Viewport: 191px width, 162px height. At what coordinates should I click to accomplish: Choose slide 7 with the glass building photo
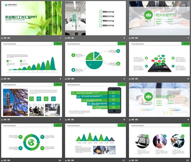point(31,100)
